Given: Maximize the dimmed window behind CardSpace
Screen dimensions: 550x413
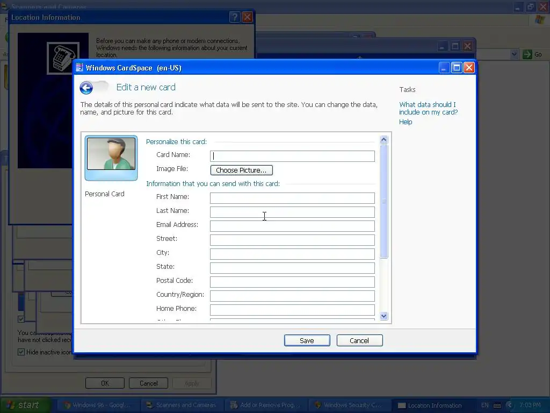Looking at the screenshot, I should coord(455,46).
